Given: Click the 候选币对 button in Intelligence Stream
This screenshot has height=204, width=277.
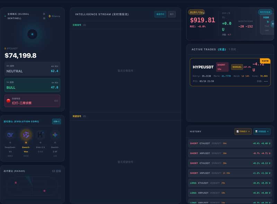Looking at the screenshot, I should coord(160,14).
